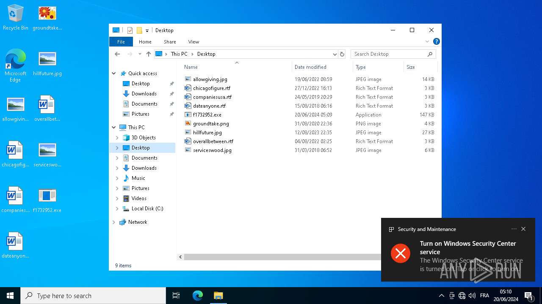Sort by Size column header
This screenshot has width=542, height=304.
pyautogui.click(x=420, y=67)
